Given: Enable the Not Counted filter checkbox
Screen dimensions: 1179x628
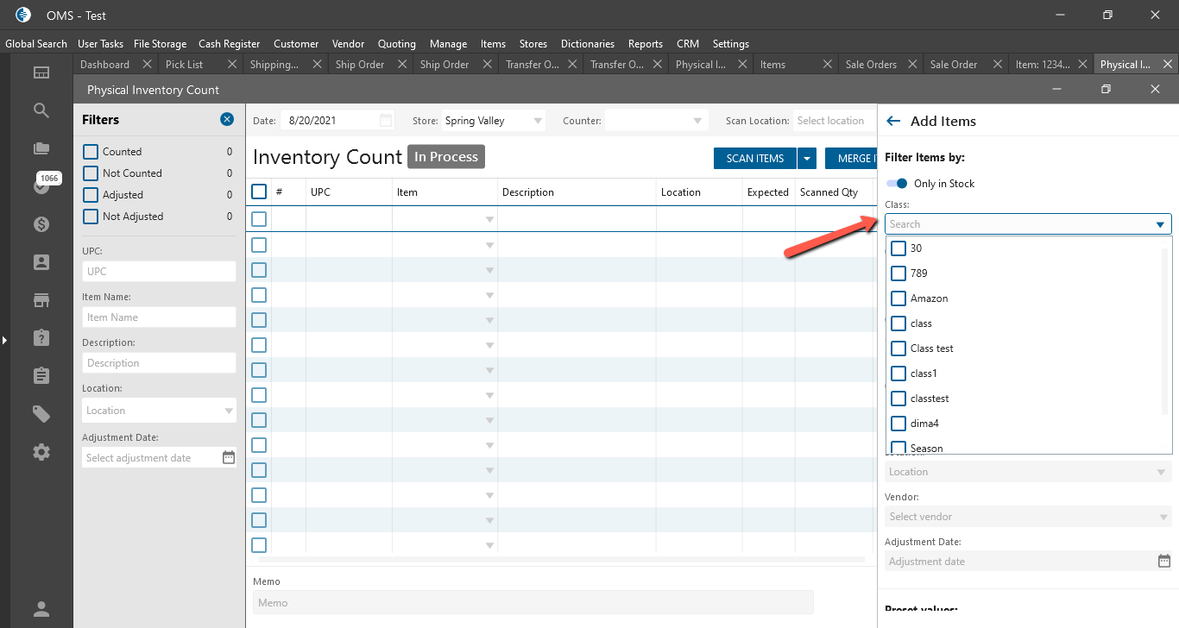Looking at the screenshot, I should 91,173.
